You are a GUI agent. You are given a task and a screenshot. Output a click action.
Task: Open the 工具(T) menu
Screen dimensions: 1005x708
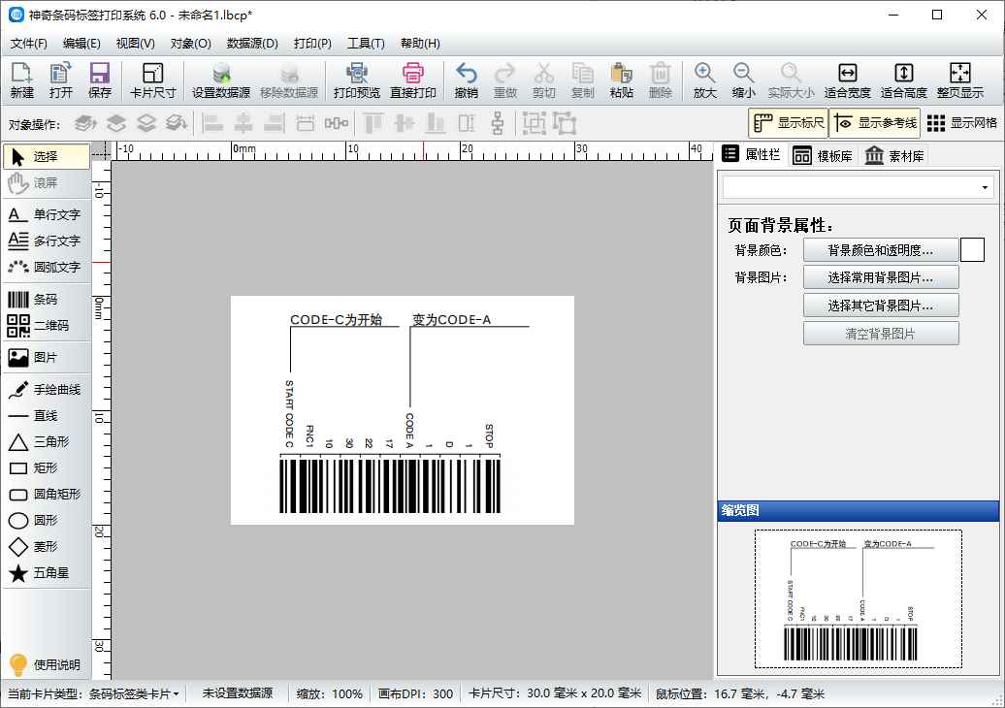coord(366,44)
